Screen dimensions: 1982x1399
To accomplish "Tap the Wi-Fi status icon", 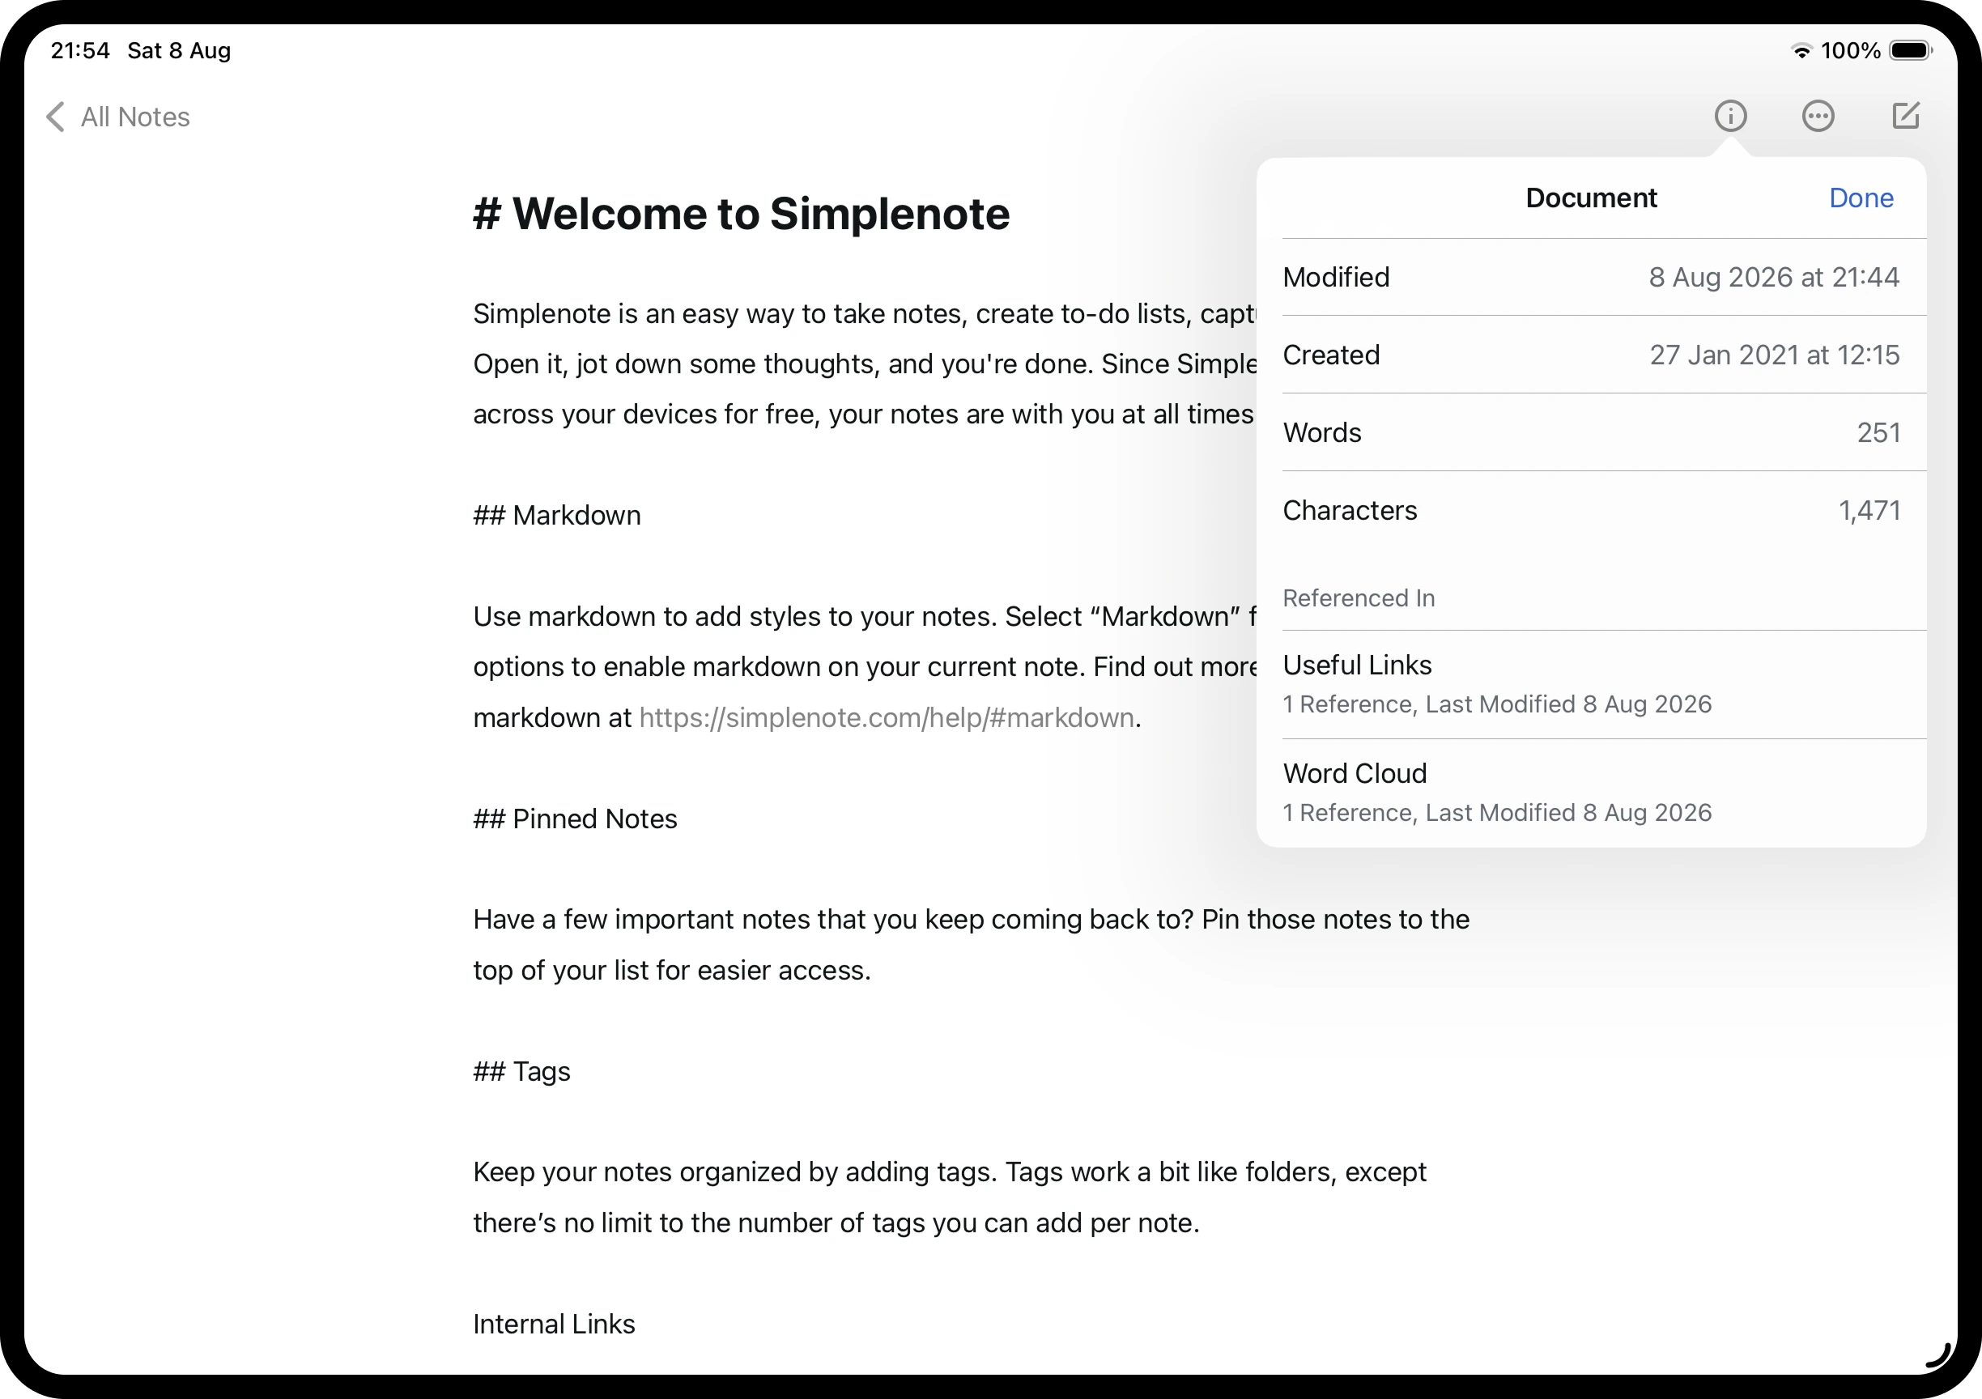I will click(1801, 51).
